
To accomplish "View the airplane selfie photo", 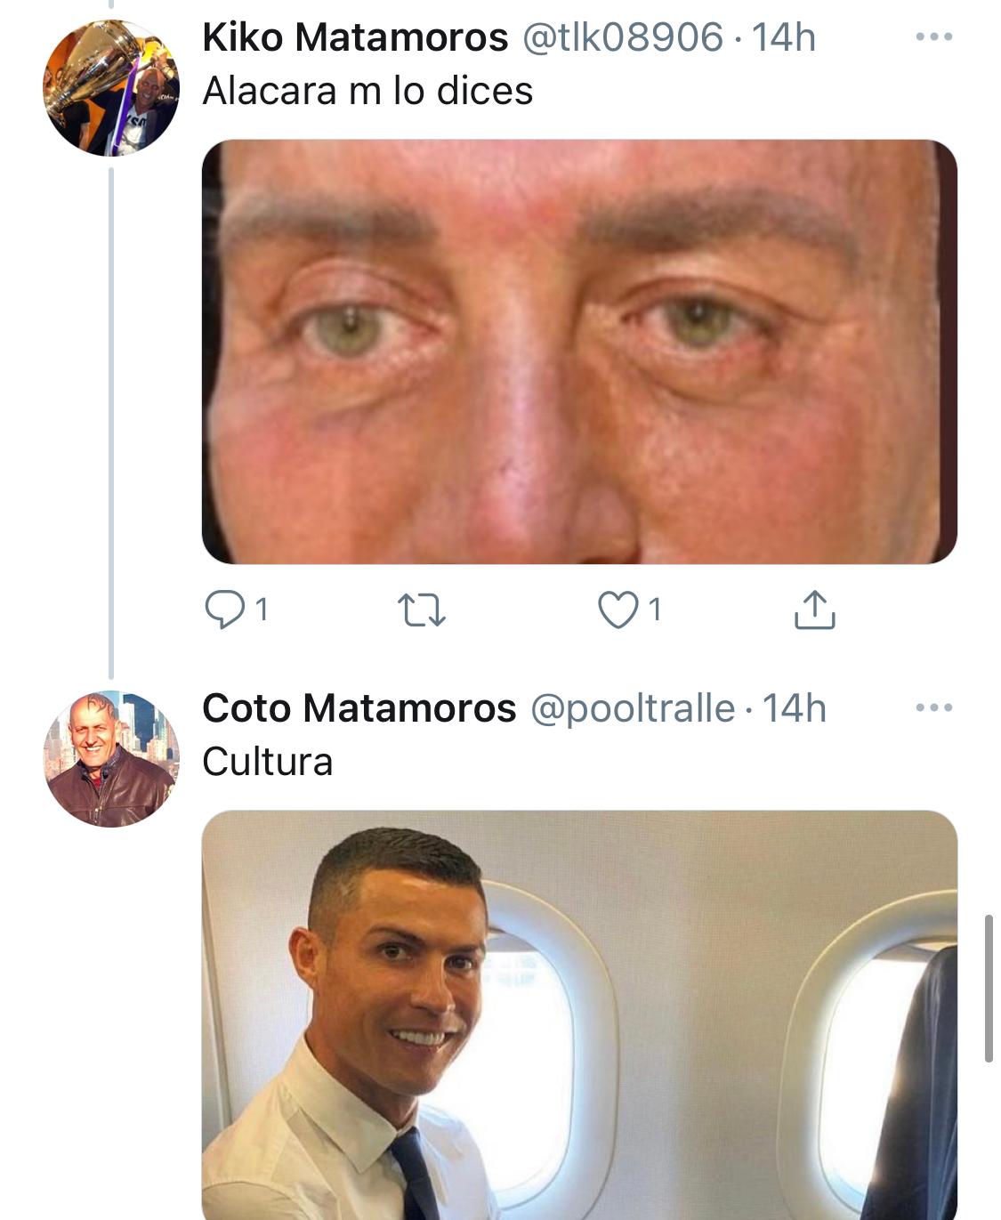I will [579, 1014].
